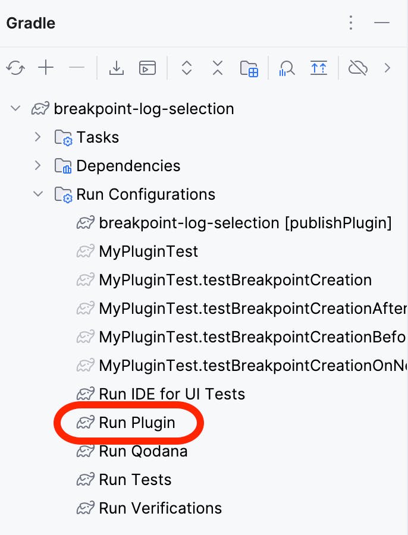
Task: Reload all Gradle projects
Action: click(15, 67)
